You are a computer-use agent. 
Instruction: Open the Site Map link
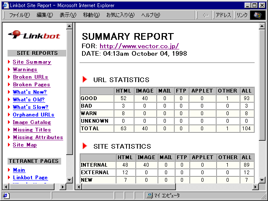pos(25,145)
